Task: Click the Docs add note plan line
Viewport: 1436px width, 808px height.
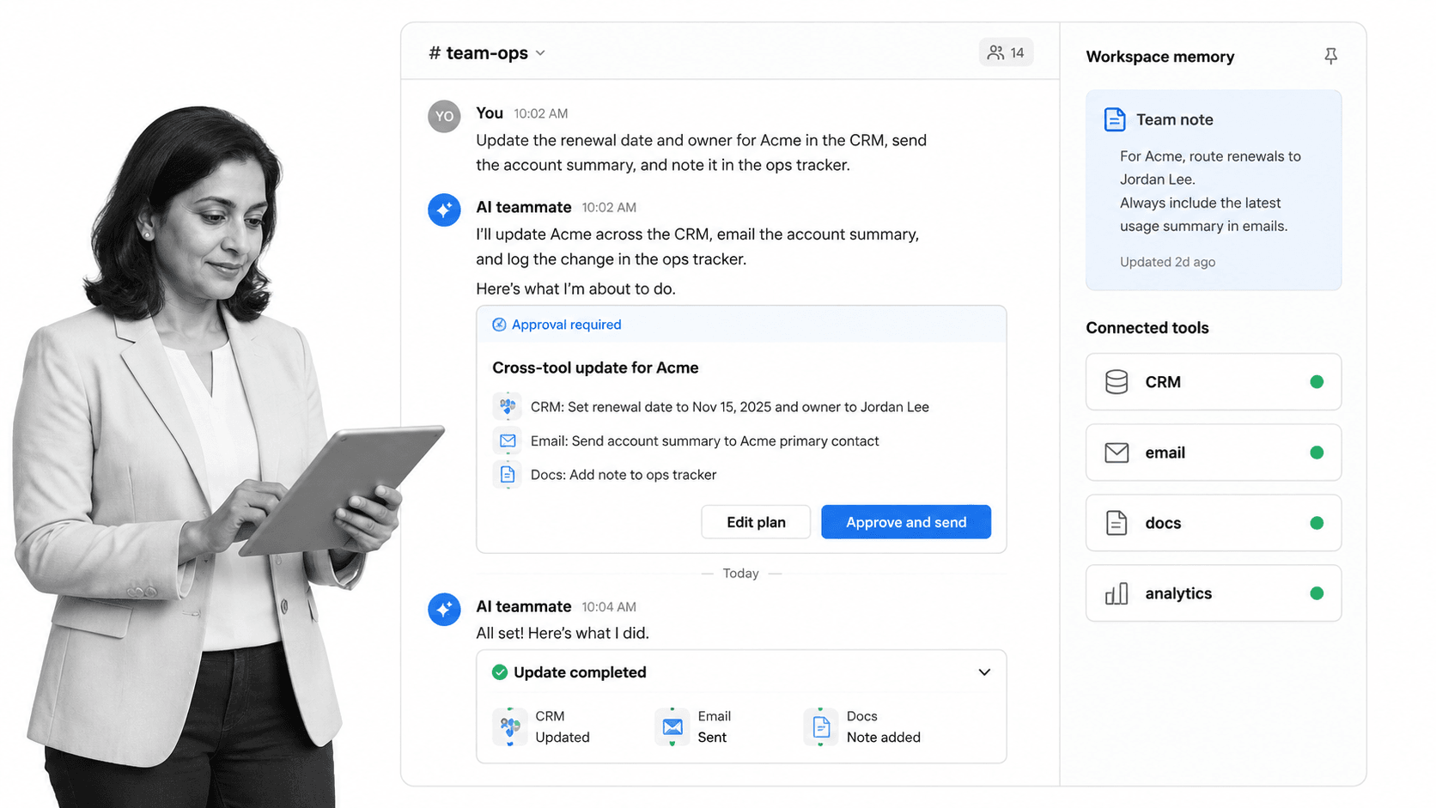Action: click(624, 475)
